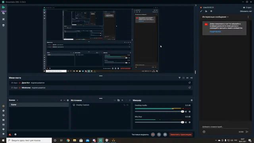Viewport: 254px width, 143px height.
Task: Open the App Store sidebar icon with wrench
Action: 4,19
